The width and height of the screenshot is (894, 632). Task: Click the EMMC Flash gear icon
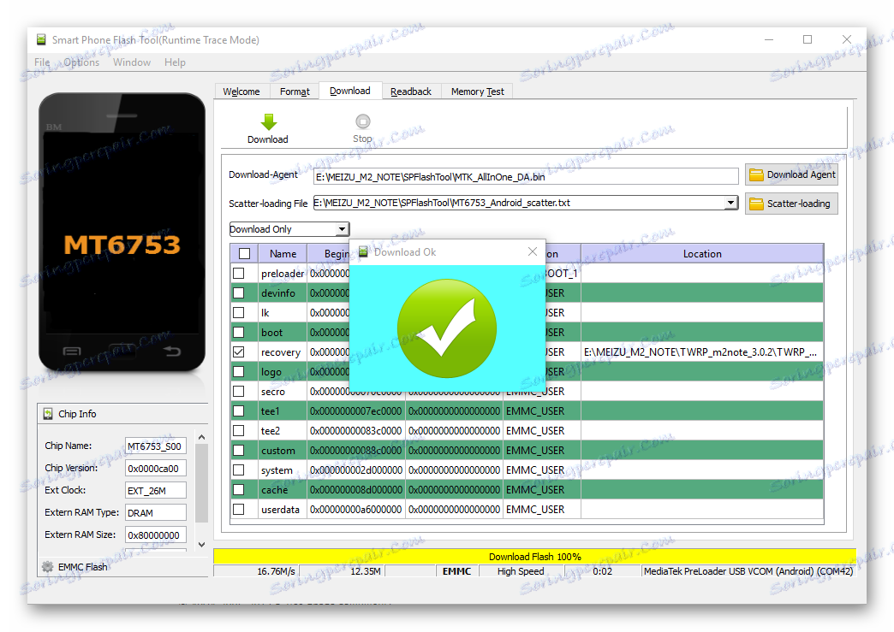[x=48, y=566]
